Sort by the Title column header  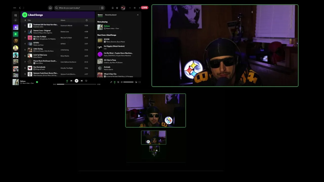point(29,20)
